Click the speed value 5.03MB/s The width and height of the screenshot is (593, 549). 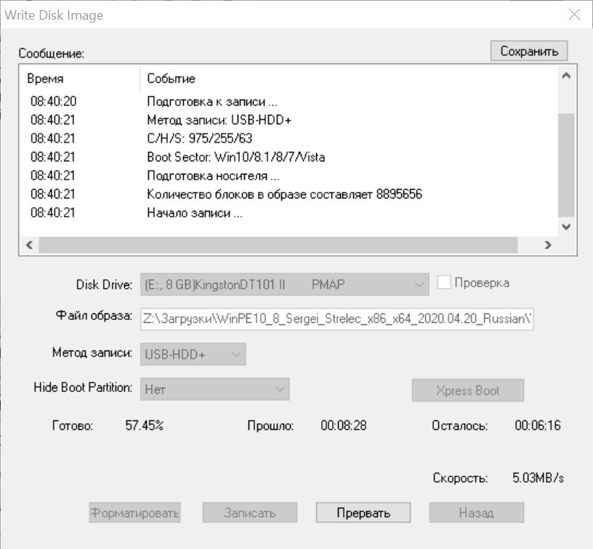(538, 478)
